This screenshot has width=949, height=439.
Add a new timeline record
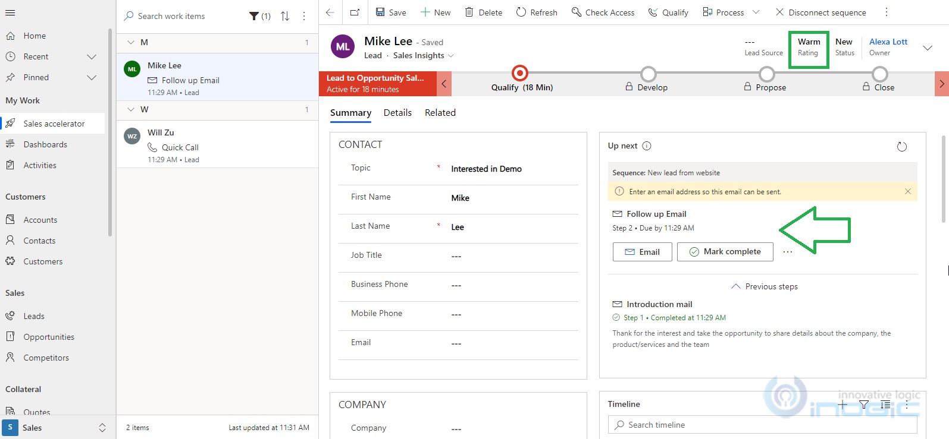[x=842, y=405]
